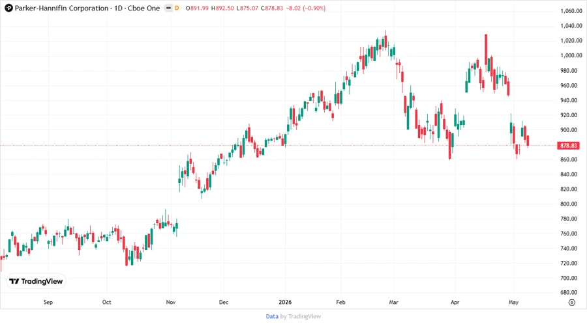Image resolution: width=587 pixels, height=324 pixels.
Task: Click the TradingView logo badge
Action: [x=36, y=281]
